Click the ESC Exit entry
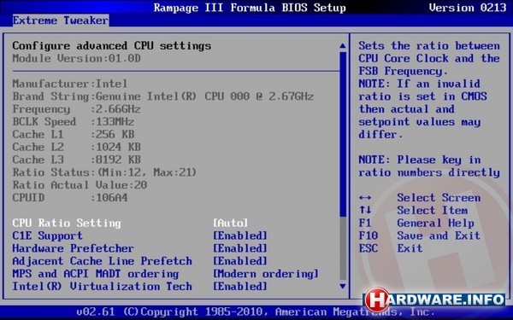 pos(391,248)
